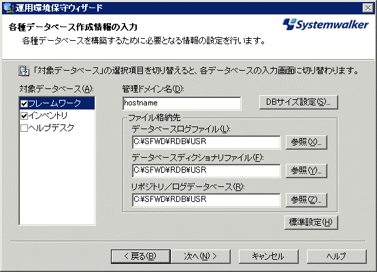
Task: Browse with 参照(Z)... button
Action: point(306,200)
